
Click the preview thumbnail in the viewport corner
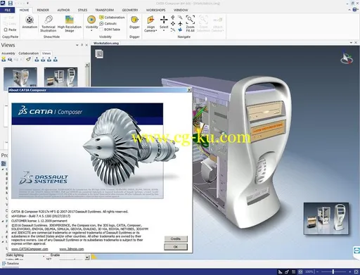[x=326, y=219]
